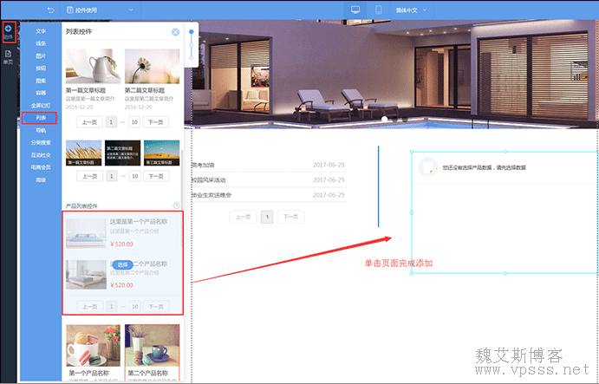The width and height of the screenshot is (599, 384).
Task: Click the empty product data placeholder icon
Action: [426, 167]
